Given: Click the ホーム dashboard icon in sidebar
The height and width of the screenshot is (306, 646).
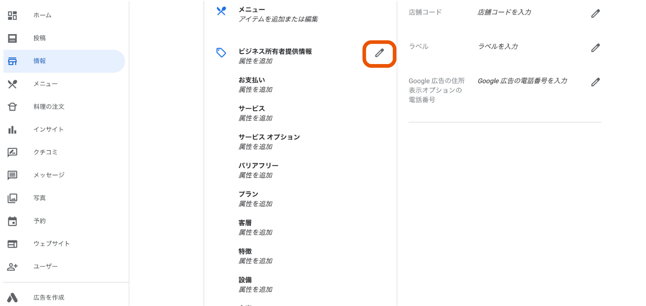Looking at the screenshot, I should (12, 15).
